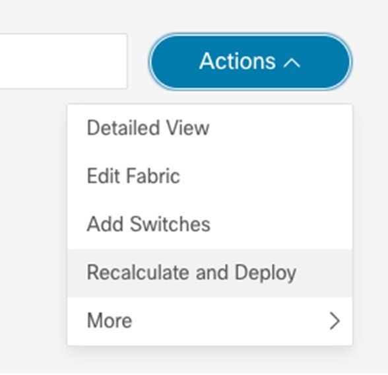The image size is (388, 375).
Task: Open the More menu item
Action: pos(210,321)
